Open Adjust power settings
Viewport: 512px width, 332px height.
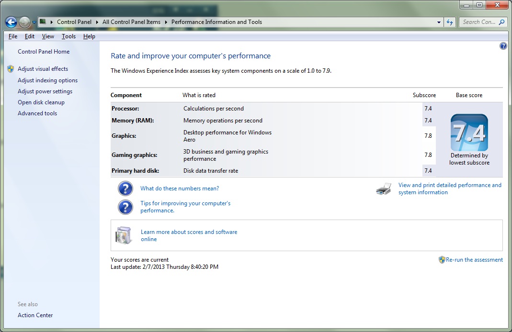[45, 91]
